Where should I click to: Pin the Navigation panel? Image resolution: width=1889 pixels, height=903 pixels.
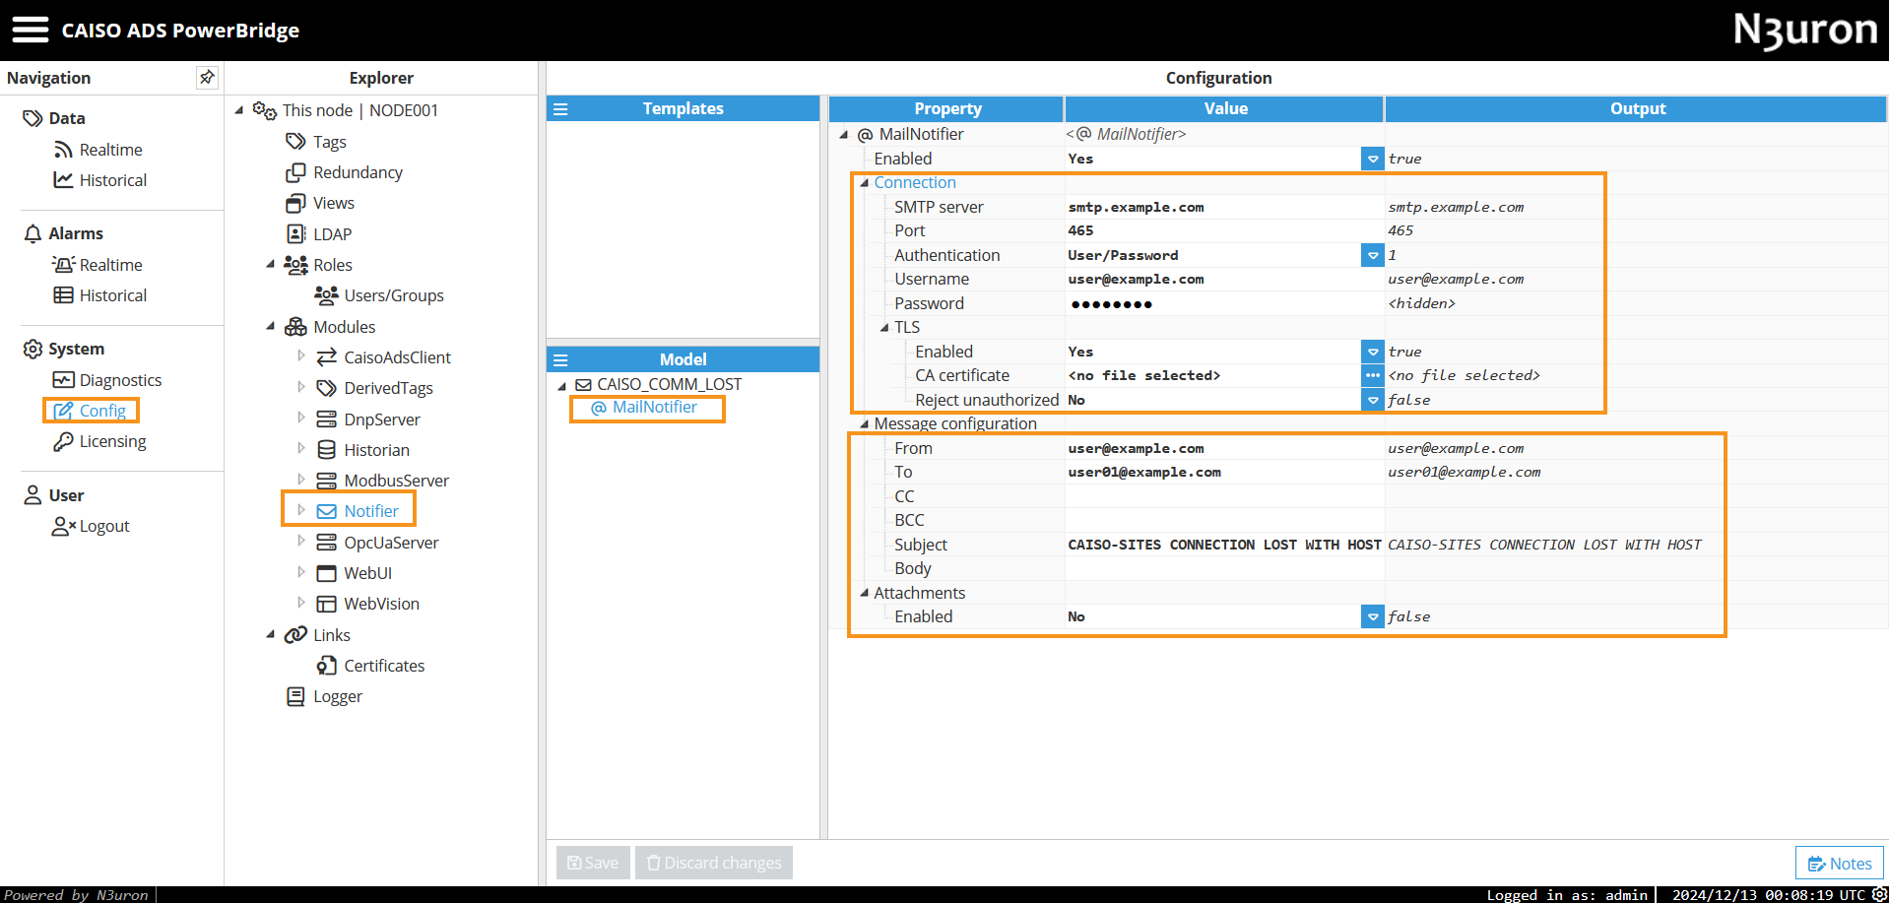[207, 77]
